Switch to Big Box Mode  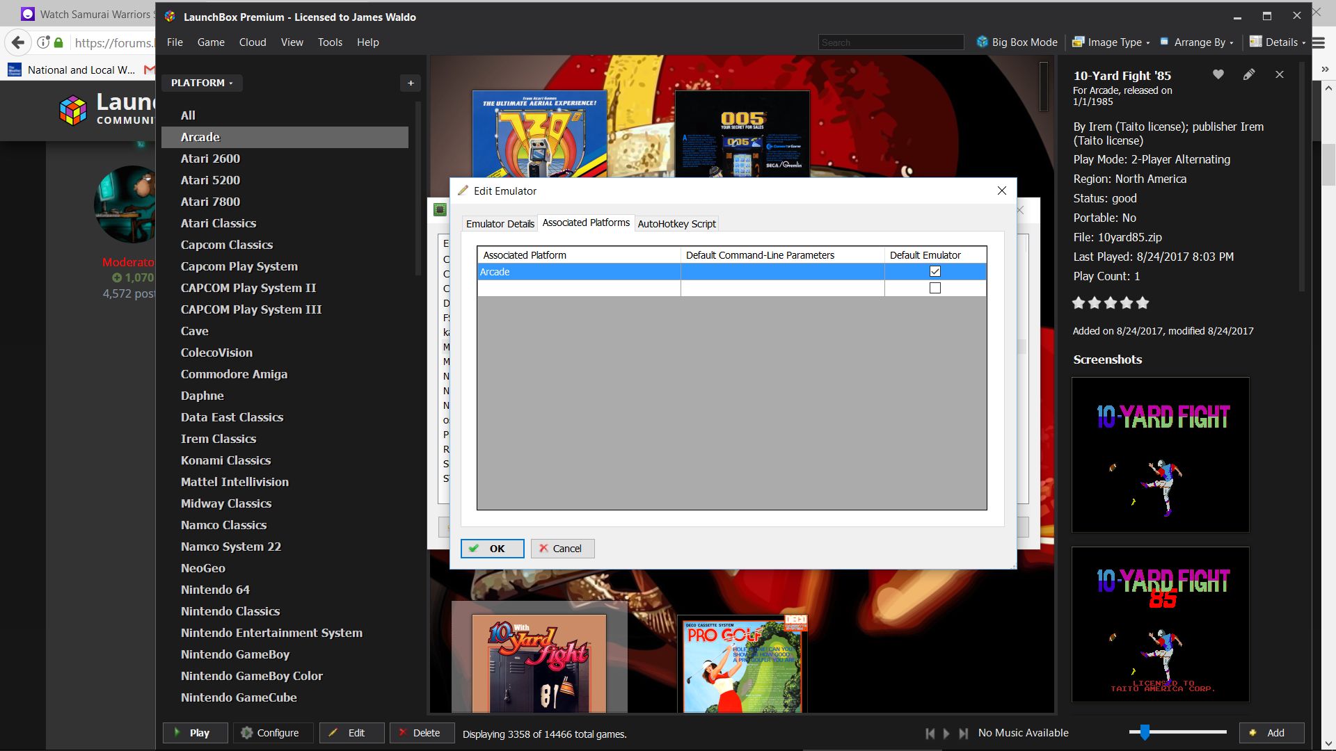point(1017,42)
